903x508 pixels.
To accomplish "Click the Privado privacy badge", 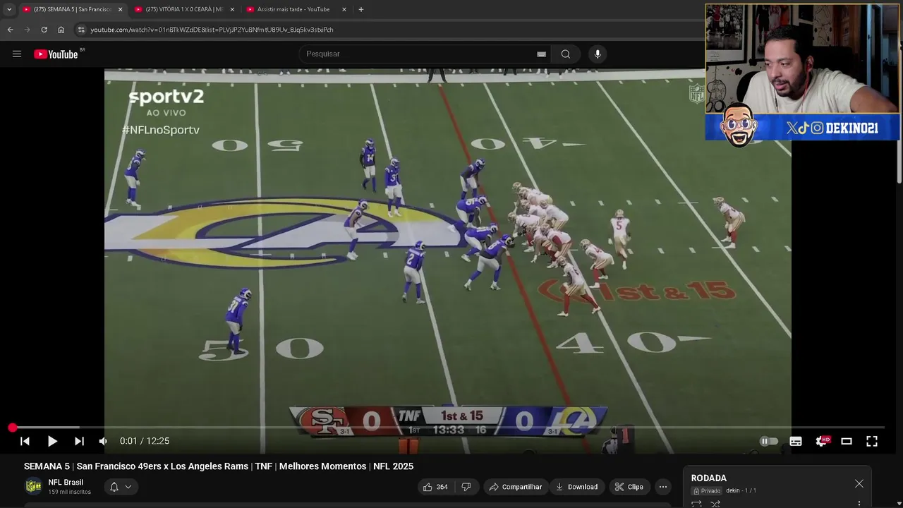I will (x=707, y=491).
